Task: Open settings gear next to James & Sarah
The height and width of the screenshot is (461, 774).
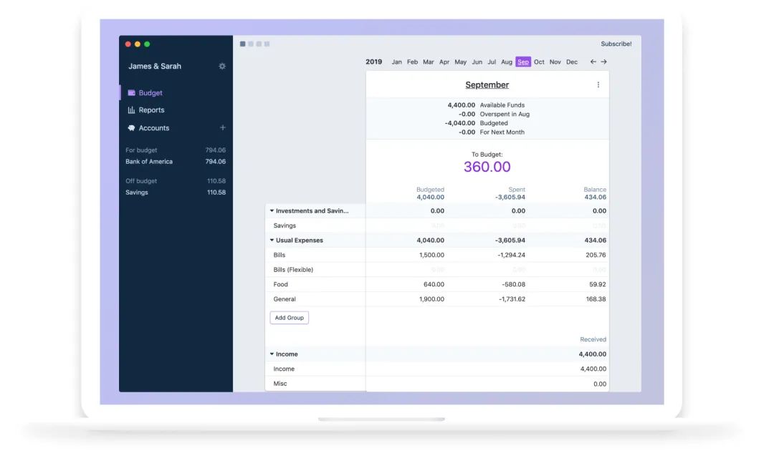Action: coord(222,66)
